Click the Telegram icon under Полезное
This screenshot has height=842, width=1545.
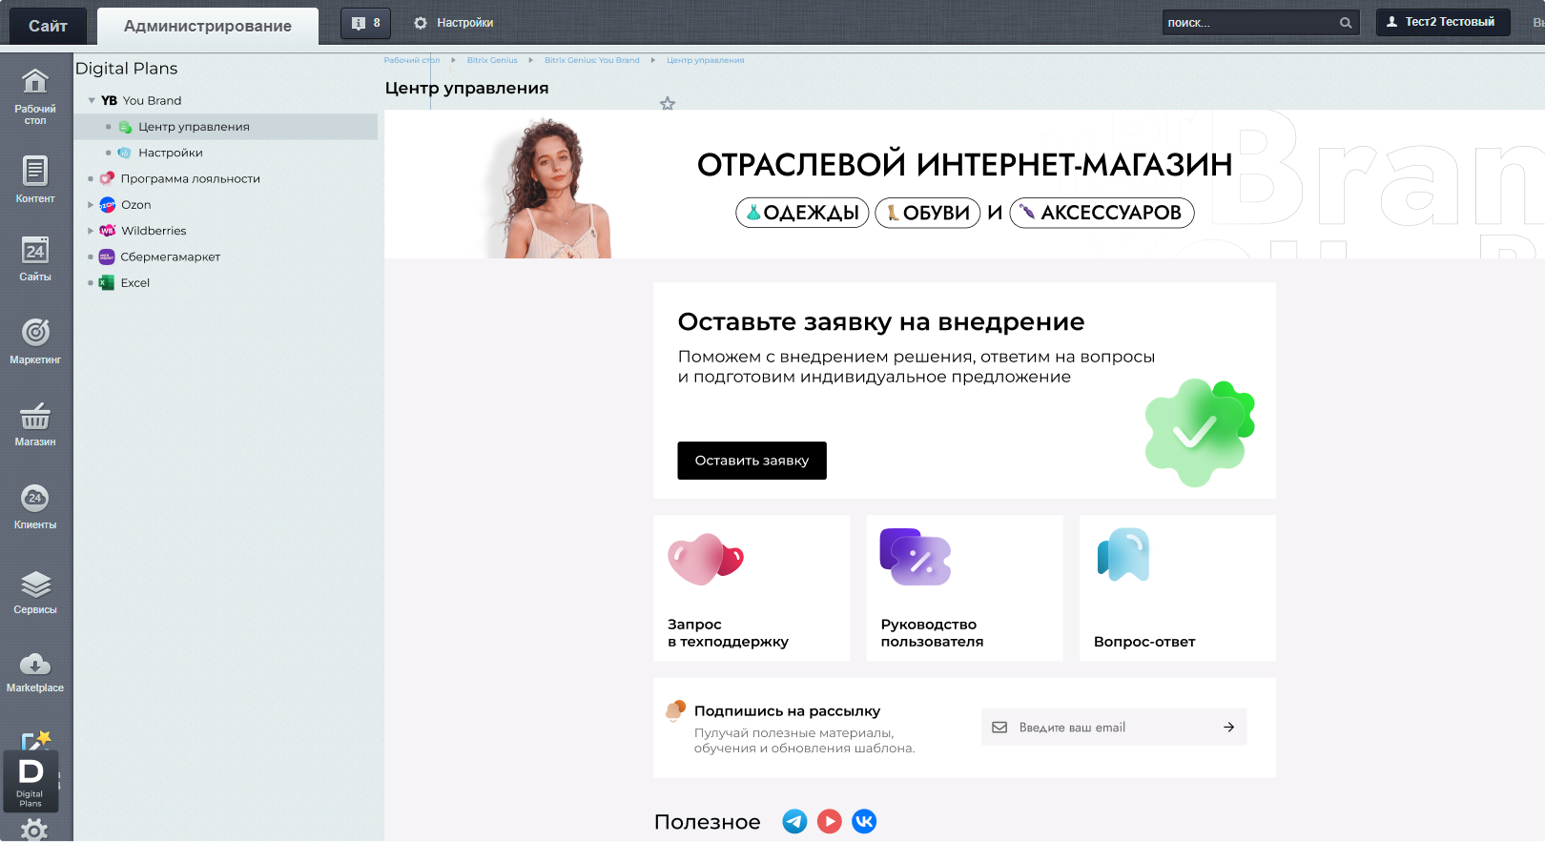(x=794, y=821)
